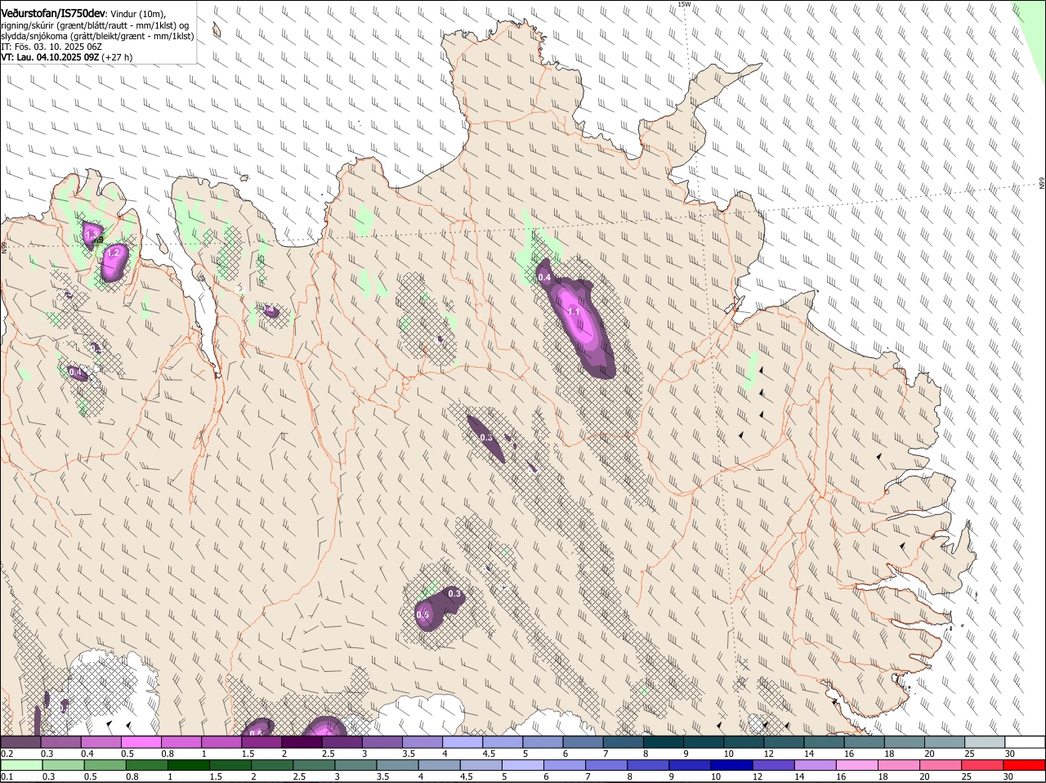The height and width of the screenshot is (783, 1046).
Task: Select upper legend swatch between 0.8 and 1
Action: pos(181,742)
